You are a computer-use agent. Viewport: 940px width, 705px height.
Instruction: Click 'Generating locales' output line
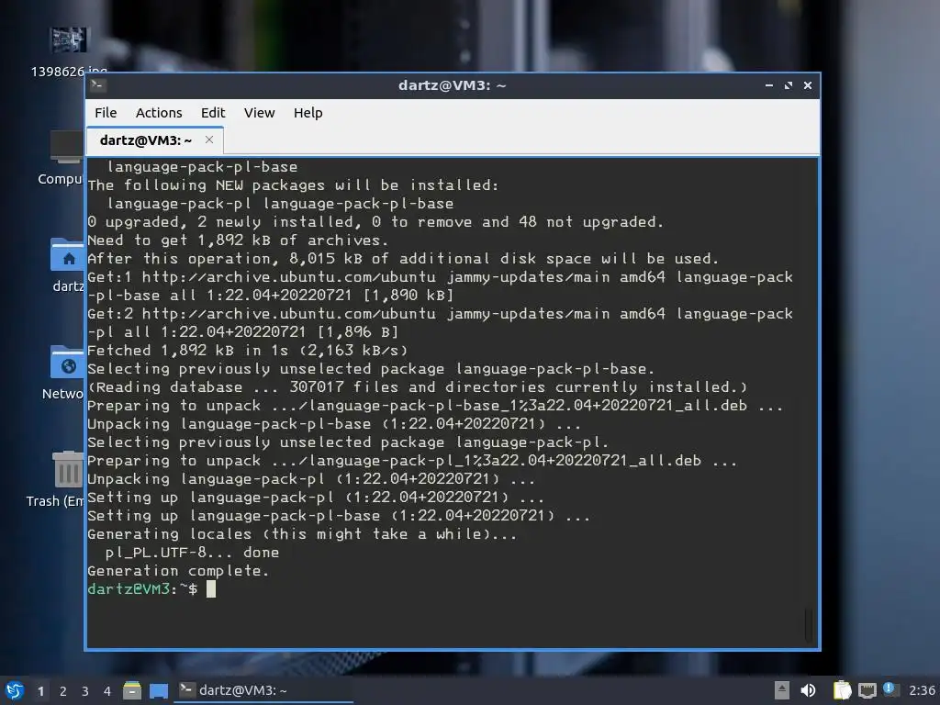[x=302, y=534]
